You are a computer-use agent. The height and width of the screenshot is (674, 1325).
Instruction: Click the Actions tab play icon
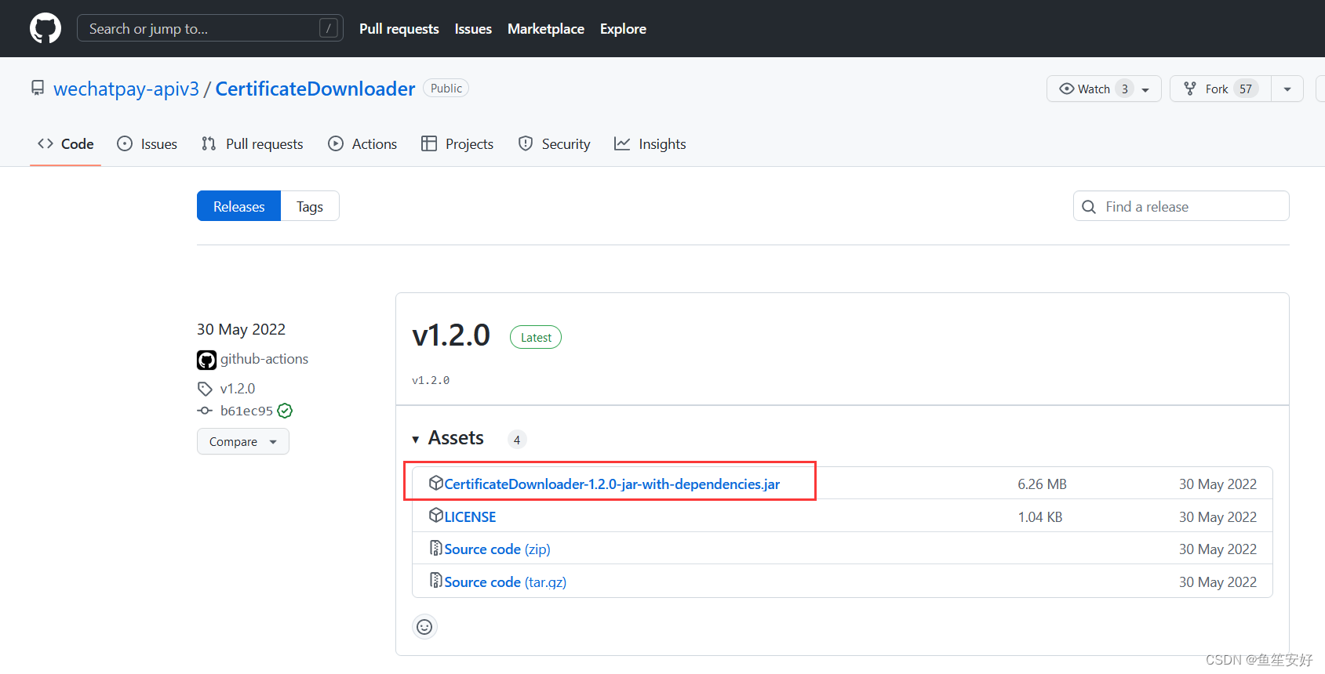coord(336,143)
